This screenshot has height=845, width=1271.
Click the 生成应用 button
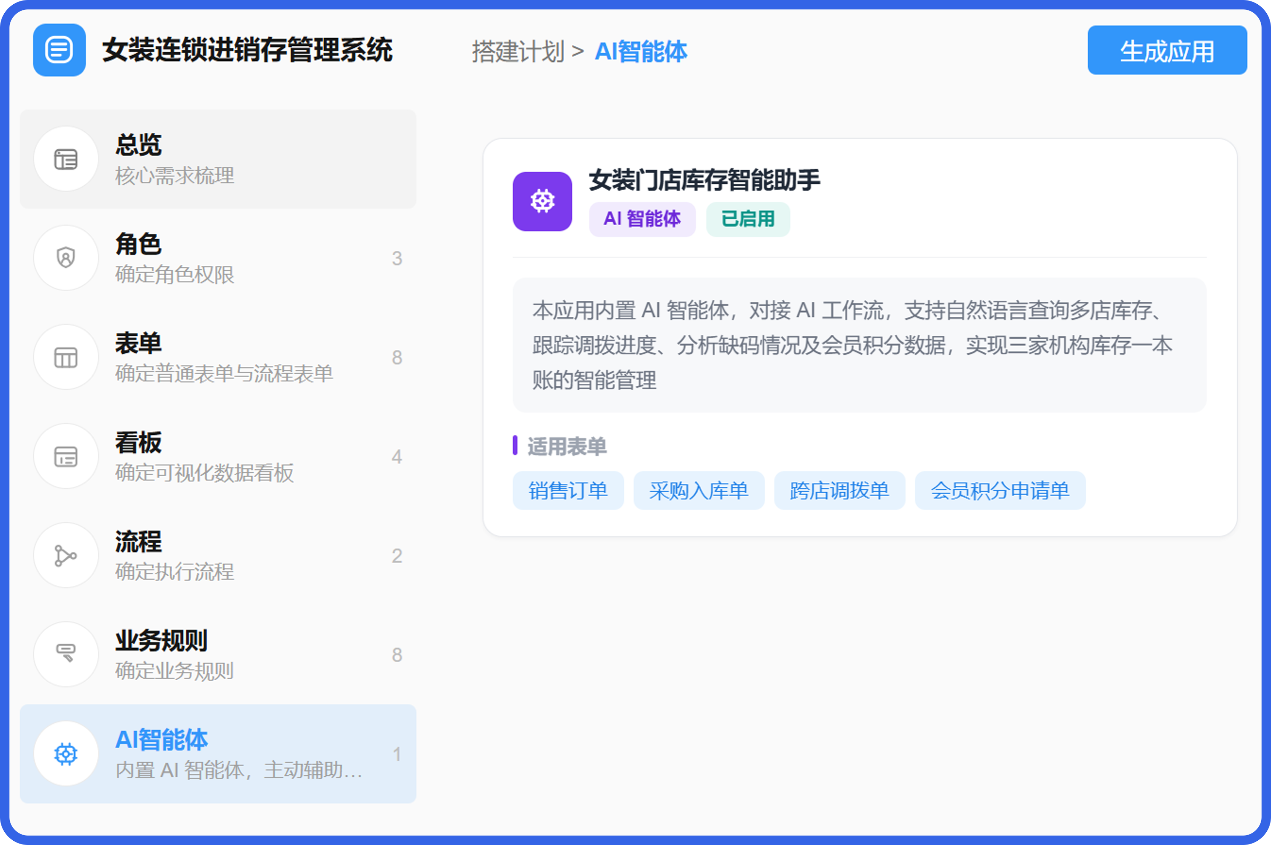click(x=1167, y=50)
